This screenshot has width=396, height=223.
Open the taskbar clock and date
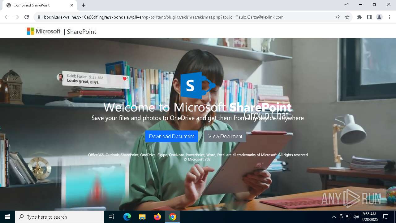pyautogui.click(x=369, y=217)
